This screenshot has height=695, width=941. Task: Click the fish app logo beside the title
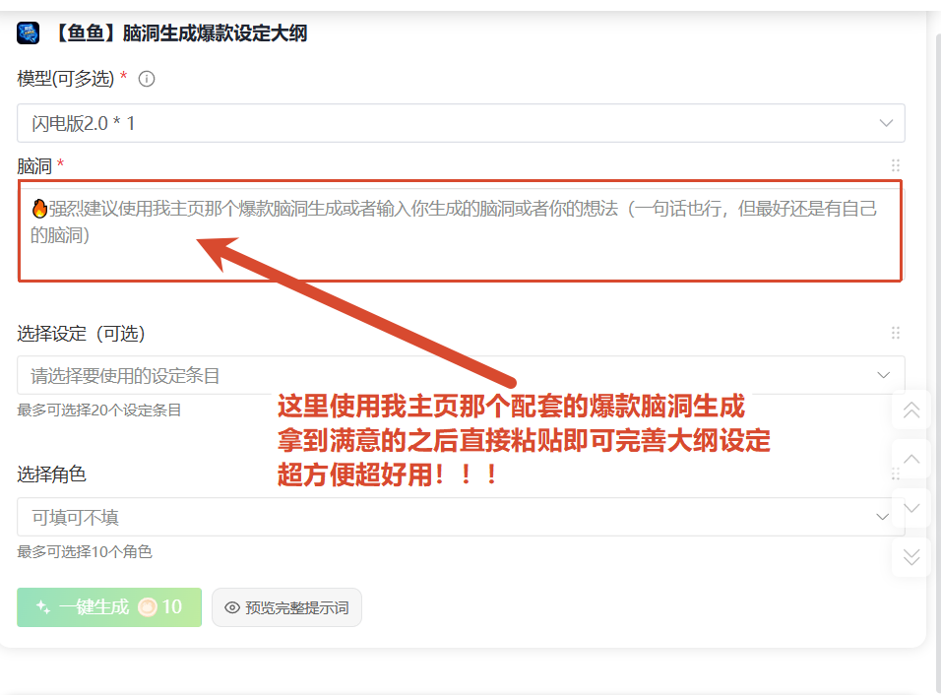pos(29,33)
